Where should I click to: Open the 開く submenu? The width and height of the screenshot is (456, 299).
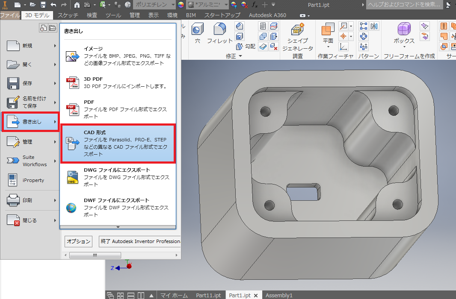[x=31, y=64]
